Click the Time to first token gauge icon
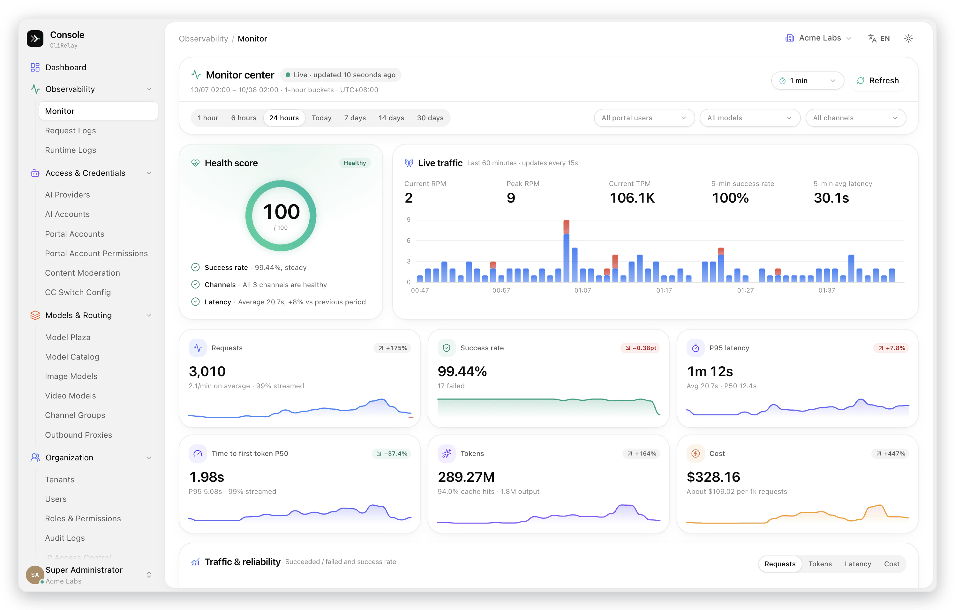955x610 pixels. [x=198, y=453]
